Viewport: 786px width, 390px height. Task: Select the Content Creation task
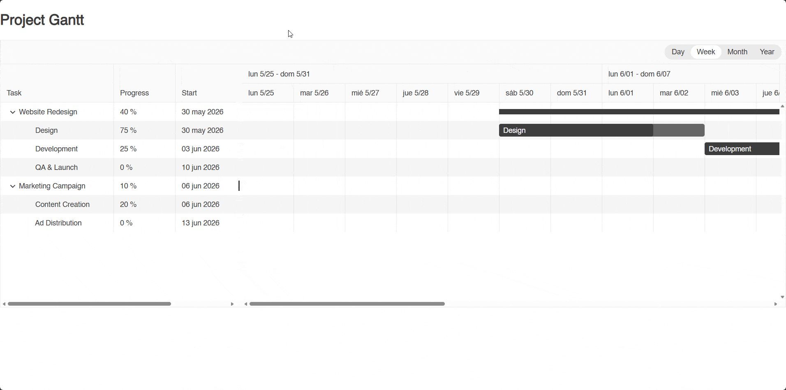click(x=62, y=204)
